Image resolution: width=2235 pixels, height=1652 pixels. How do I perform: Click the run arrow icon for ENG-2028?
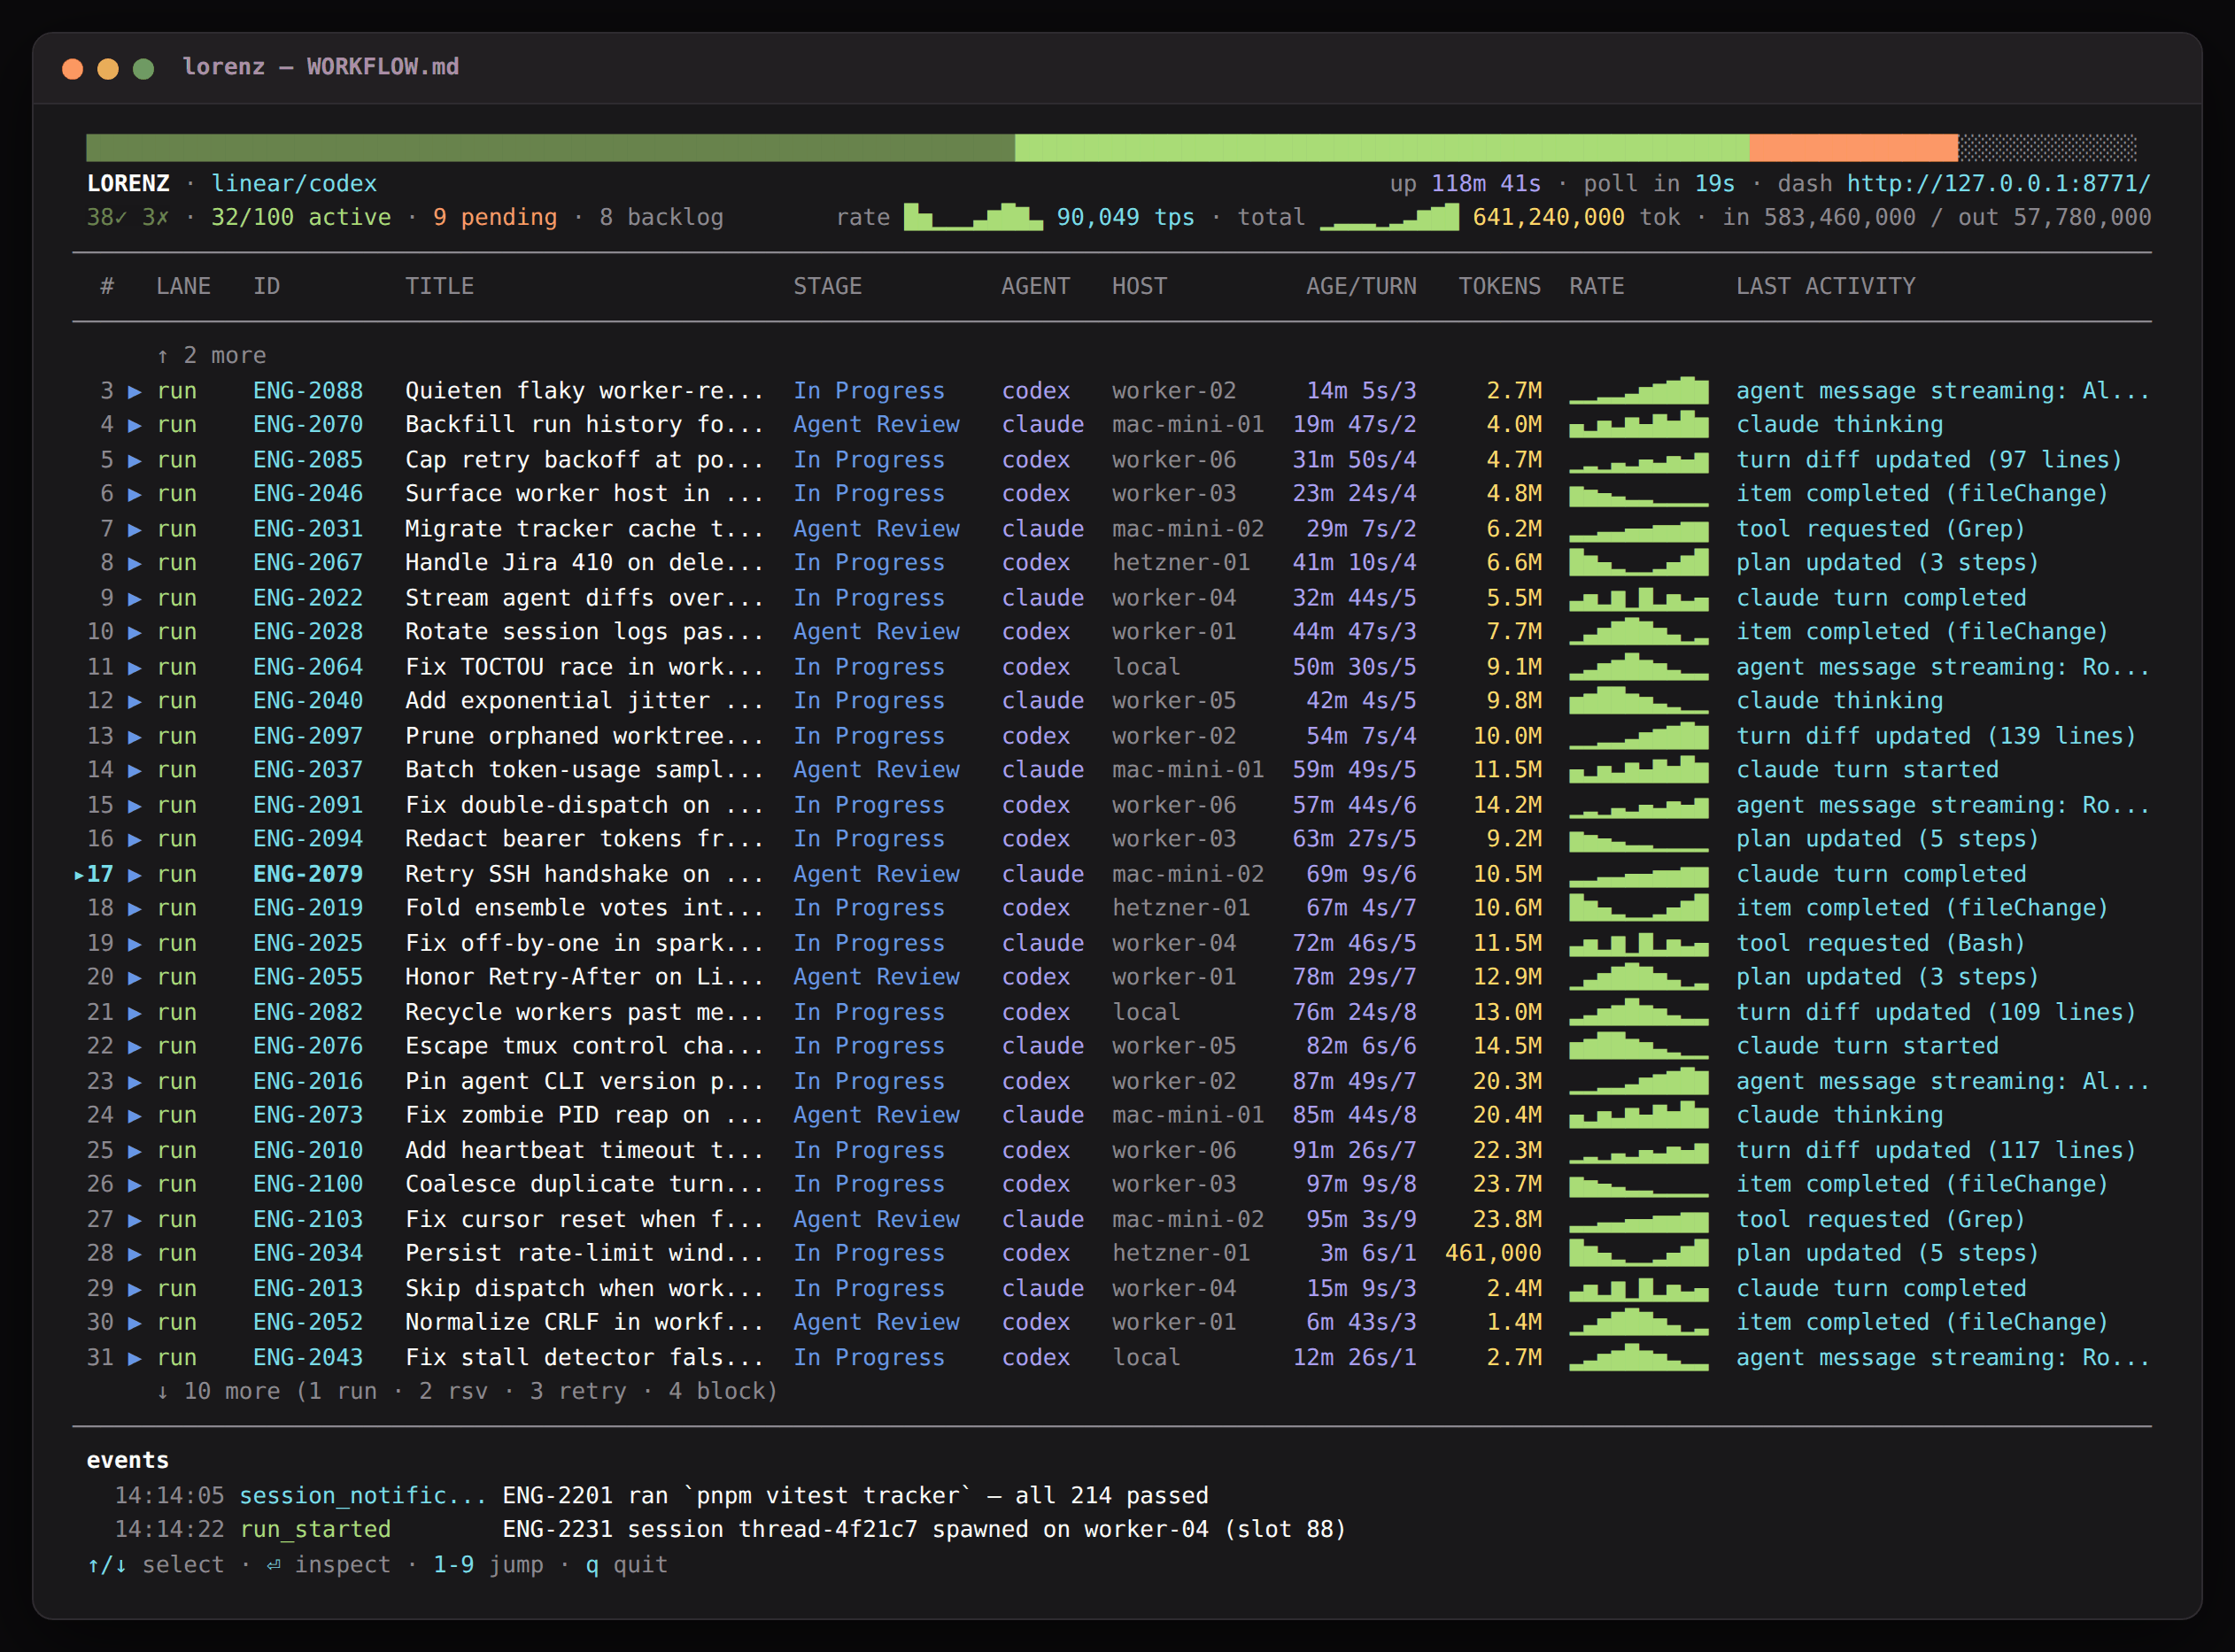pyautogui.click(x=135, y=632)
